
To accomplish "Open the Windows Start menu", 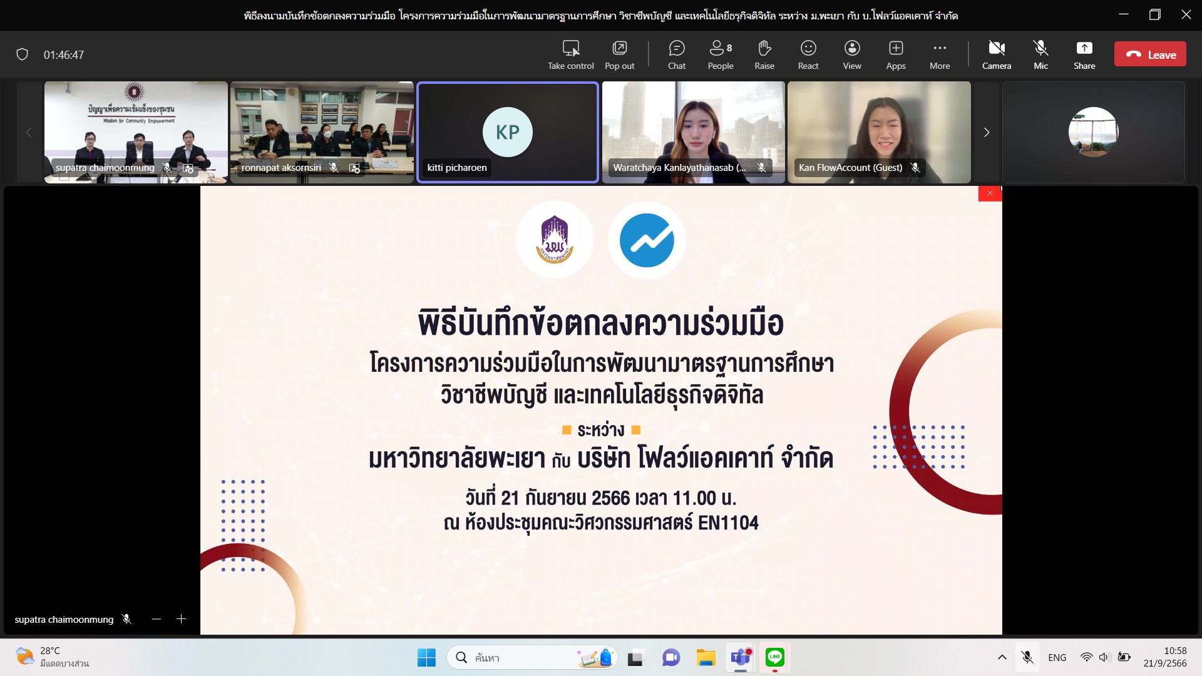I will click(x=426, y=657).
